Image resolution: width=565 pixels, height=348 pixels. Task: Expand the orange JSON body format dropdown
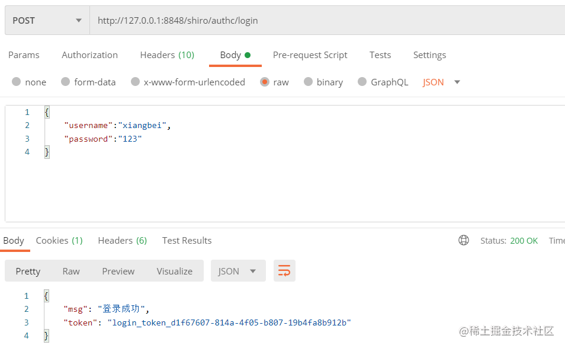tap(441, 82)
